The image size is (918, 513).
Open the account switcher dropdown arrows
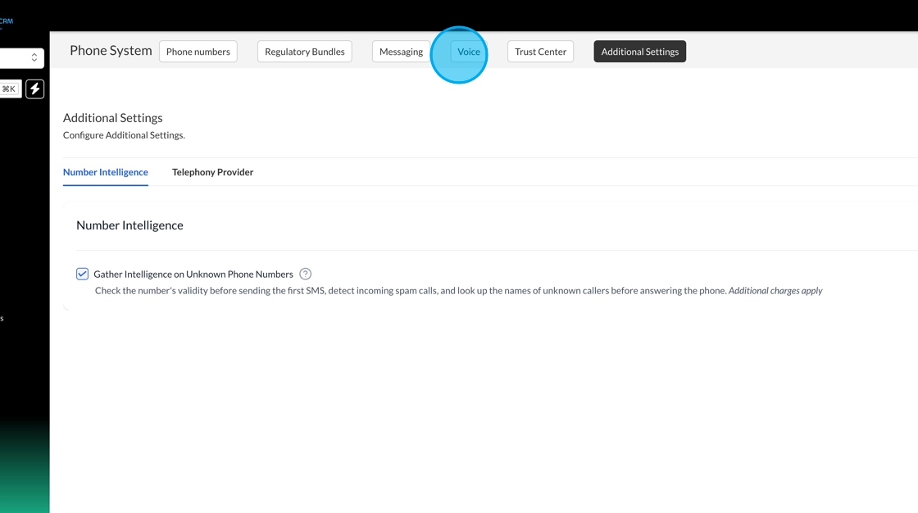pos(34,57)
